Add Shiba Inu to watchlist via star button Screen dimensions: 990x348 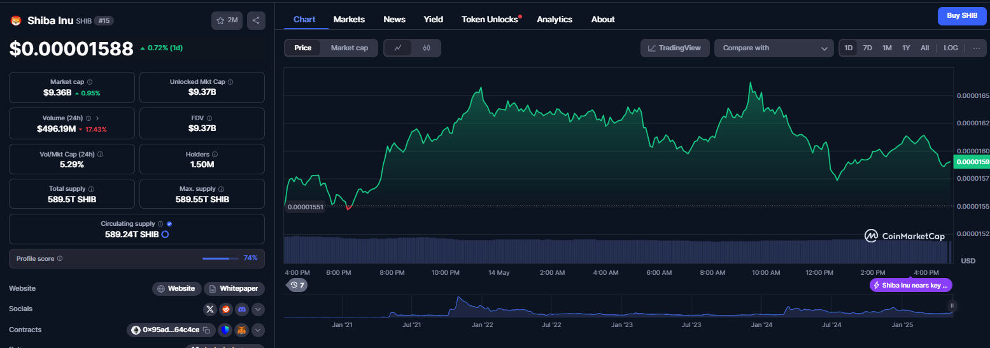[x=227, y=20]
